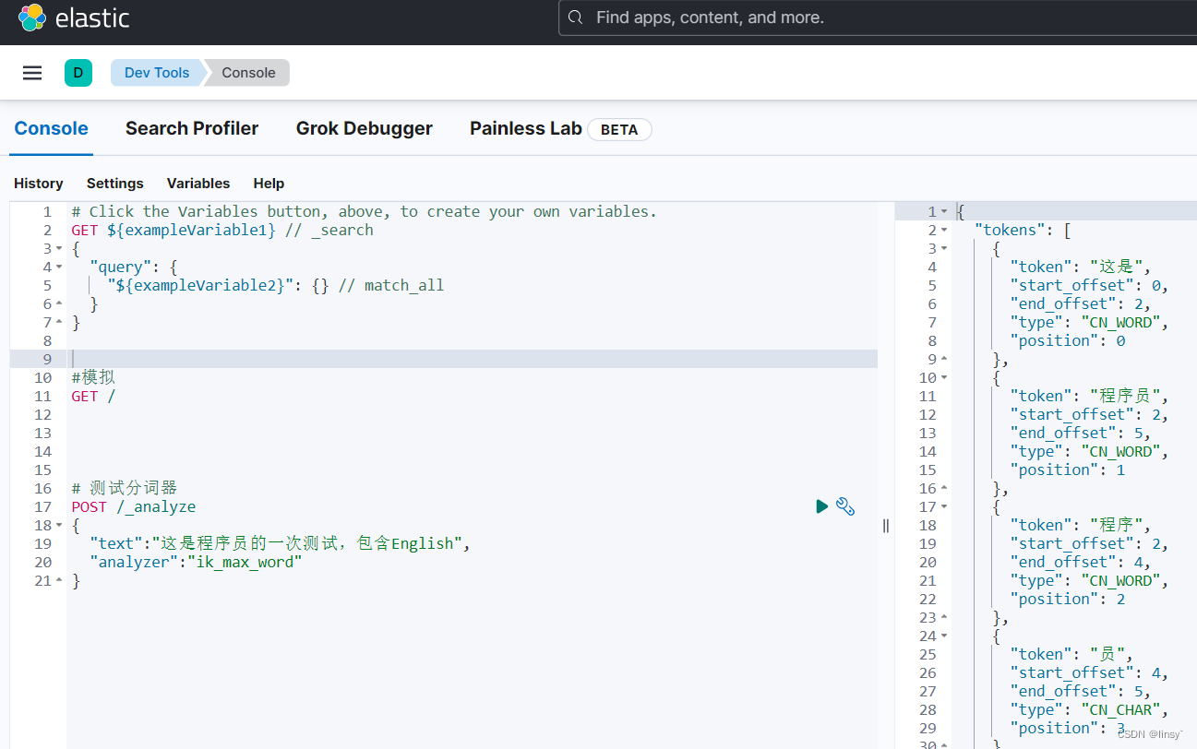
Task: Click the BETA badge
Action: [x=619, y=129]
